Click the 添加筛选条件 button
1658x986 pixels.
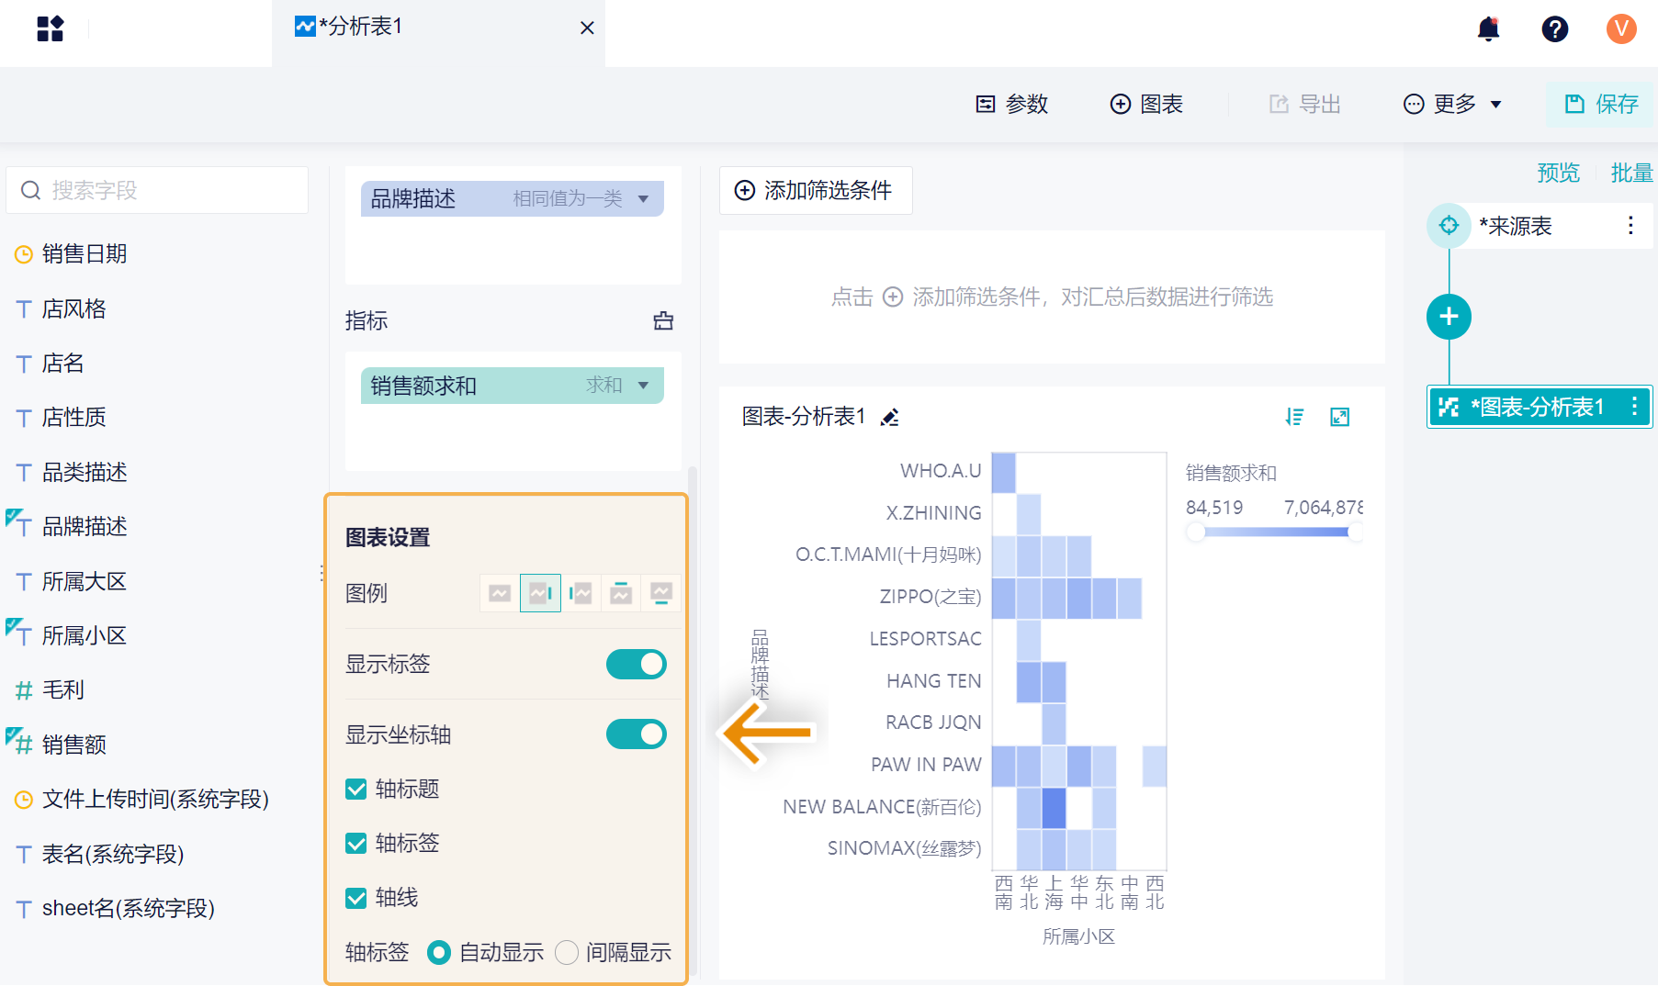(815, 190)
